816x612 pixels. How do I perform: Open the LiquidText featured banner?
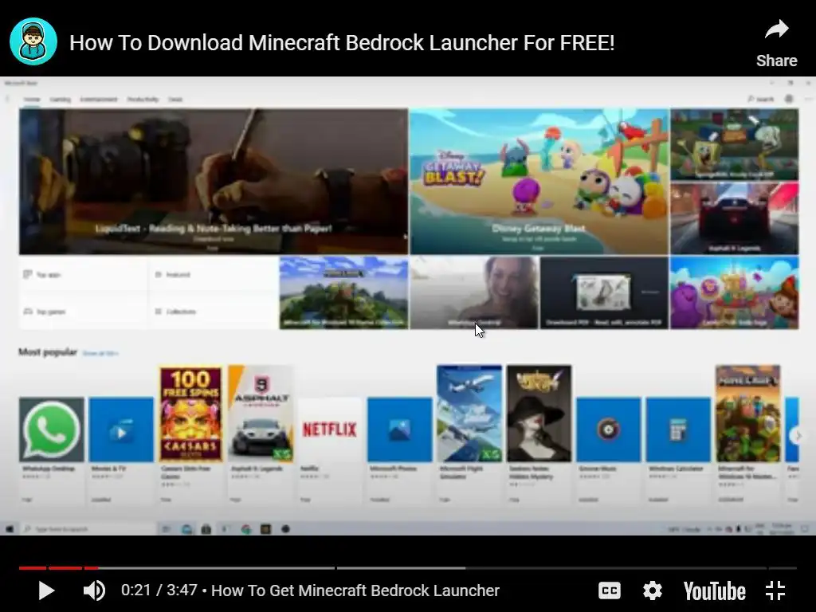pos(214,181)
